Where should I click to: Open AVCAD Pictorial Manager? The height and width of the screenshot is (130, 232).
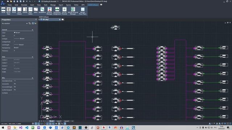pos(73,11)
